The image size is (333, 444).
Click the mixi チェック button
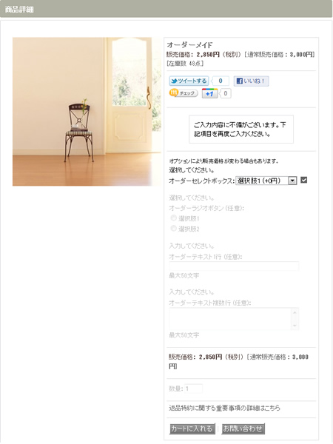click(184, 93)
